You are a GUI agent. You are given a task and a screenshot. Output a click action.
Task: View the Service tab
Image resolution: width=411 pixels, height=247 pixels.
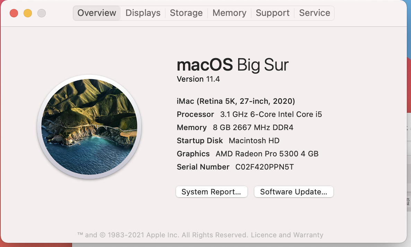click(315, 13)
